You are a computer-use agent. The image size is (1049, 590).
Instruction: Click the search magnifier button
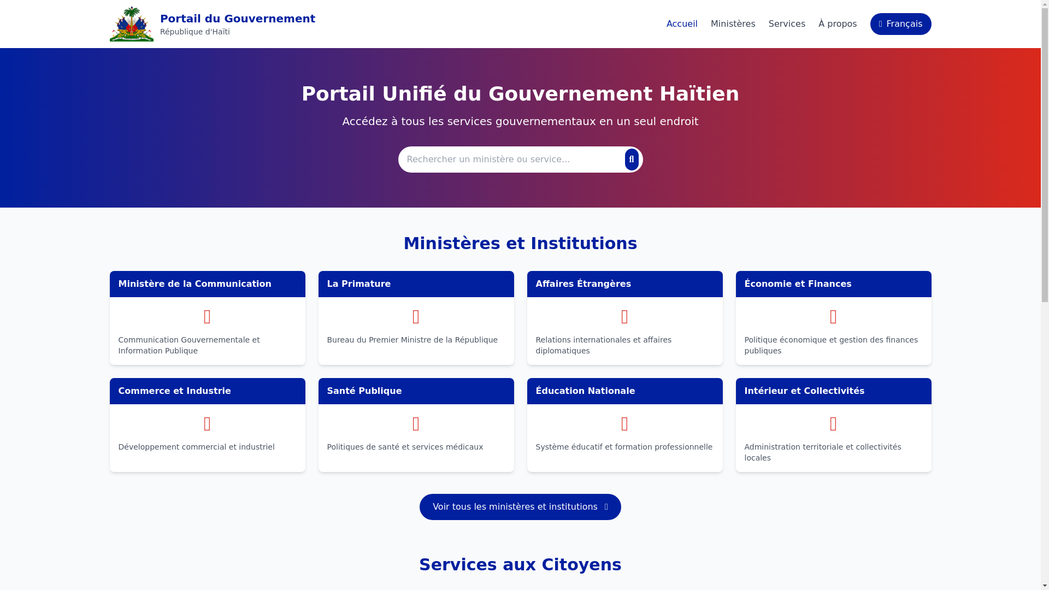click(632, 160)
